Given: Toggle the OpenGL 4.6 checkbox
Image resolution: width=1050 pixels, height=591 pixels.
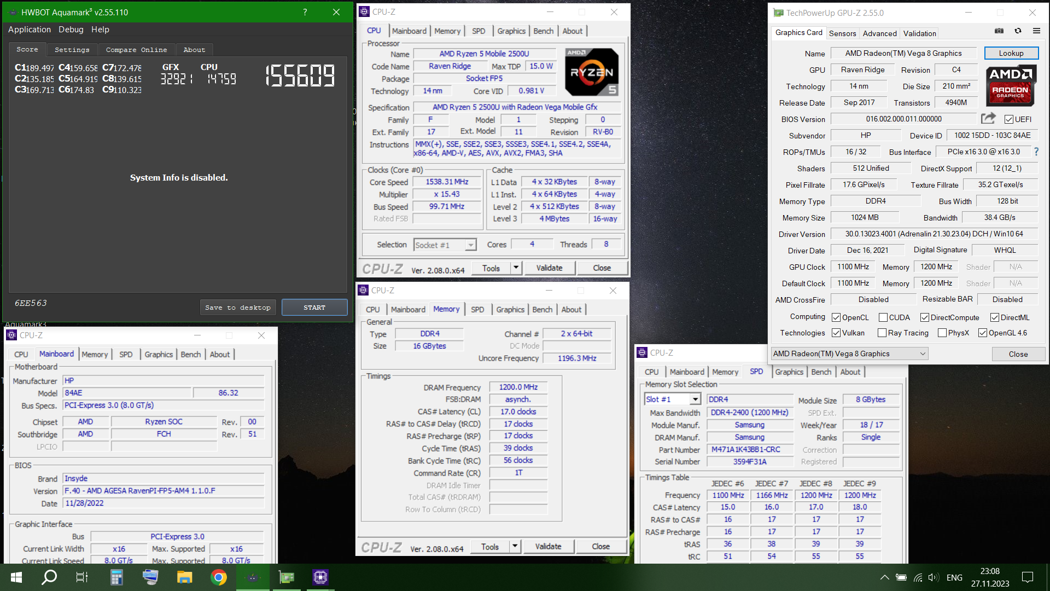Looking at the screenshot, I should 983,333.
